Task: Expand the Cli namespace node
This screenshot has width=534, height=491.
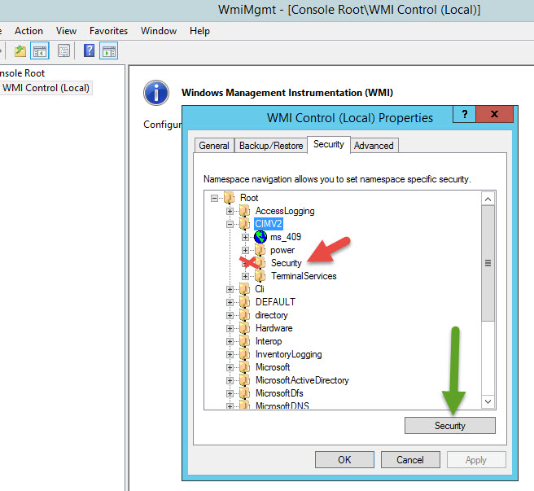Action: pos(230,289)
